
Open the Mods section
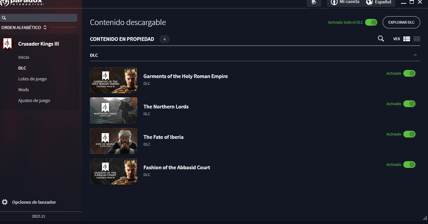pyautogui.click(x=24, y=90)
